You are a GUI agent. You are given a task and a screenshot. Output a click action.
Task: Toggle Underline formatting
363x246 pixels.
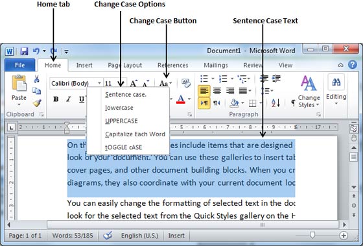(82, 99)
